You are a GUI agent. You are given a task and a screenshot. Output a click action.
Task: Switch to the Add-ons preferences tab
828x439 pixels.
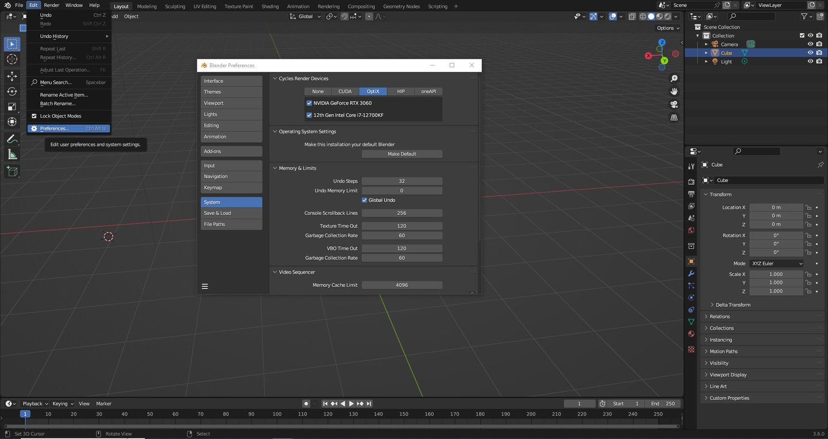coord(231,151)
